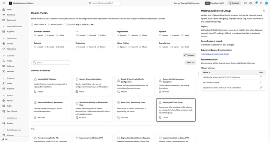Viewport: 270px width, 142px height.
Task: Click the Identities sidebar icon
Action: (4, 71)
